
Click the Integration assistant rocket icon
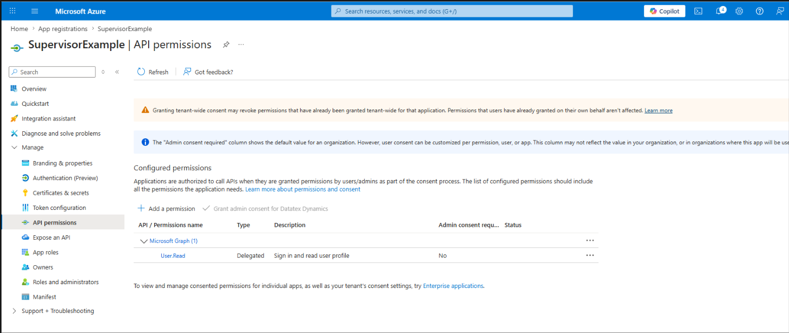pos(14,118)
